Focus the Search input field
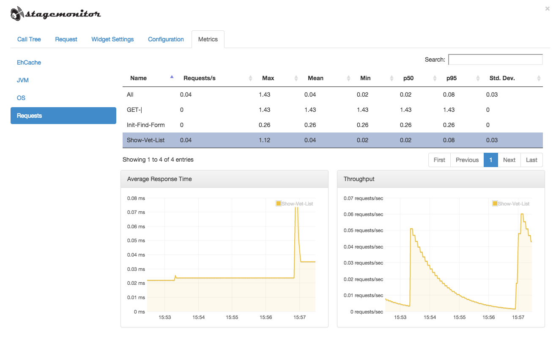556x338 pixels. click(495, 59)
